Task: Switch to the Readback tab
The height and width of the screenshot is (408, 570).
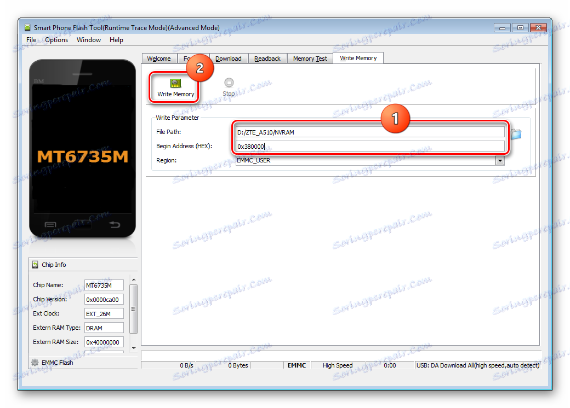Action: pos(267,58)
